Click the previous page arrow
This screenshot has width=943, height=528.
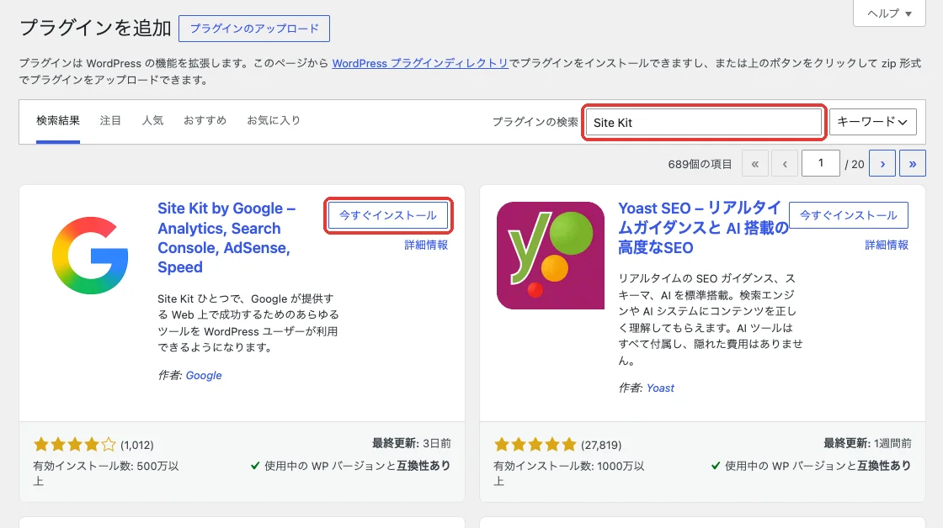(x=785, y=163)
